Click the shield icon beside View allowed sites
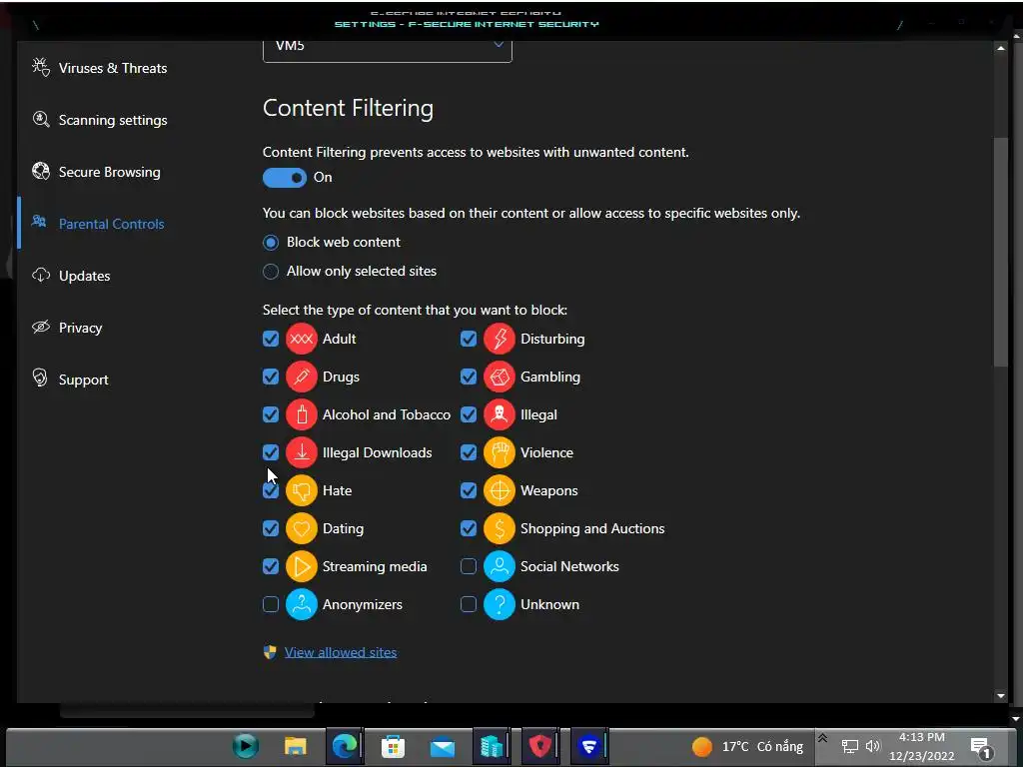This screenshot has height=767, width=1023. 270,652
